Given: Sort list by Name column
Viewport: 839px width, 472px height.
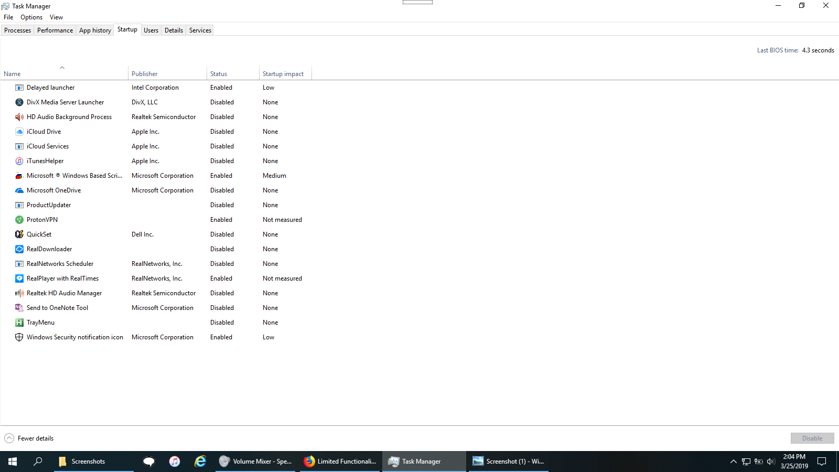Looking at the screenshot, I should click(64, 74).
